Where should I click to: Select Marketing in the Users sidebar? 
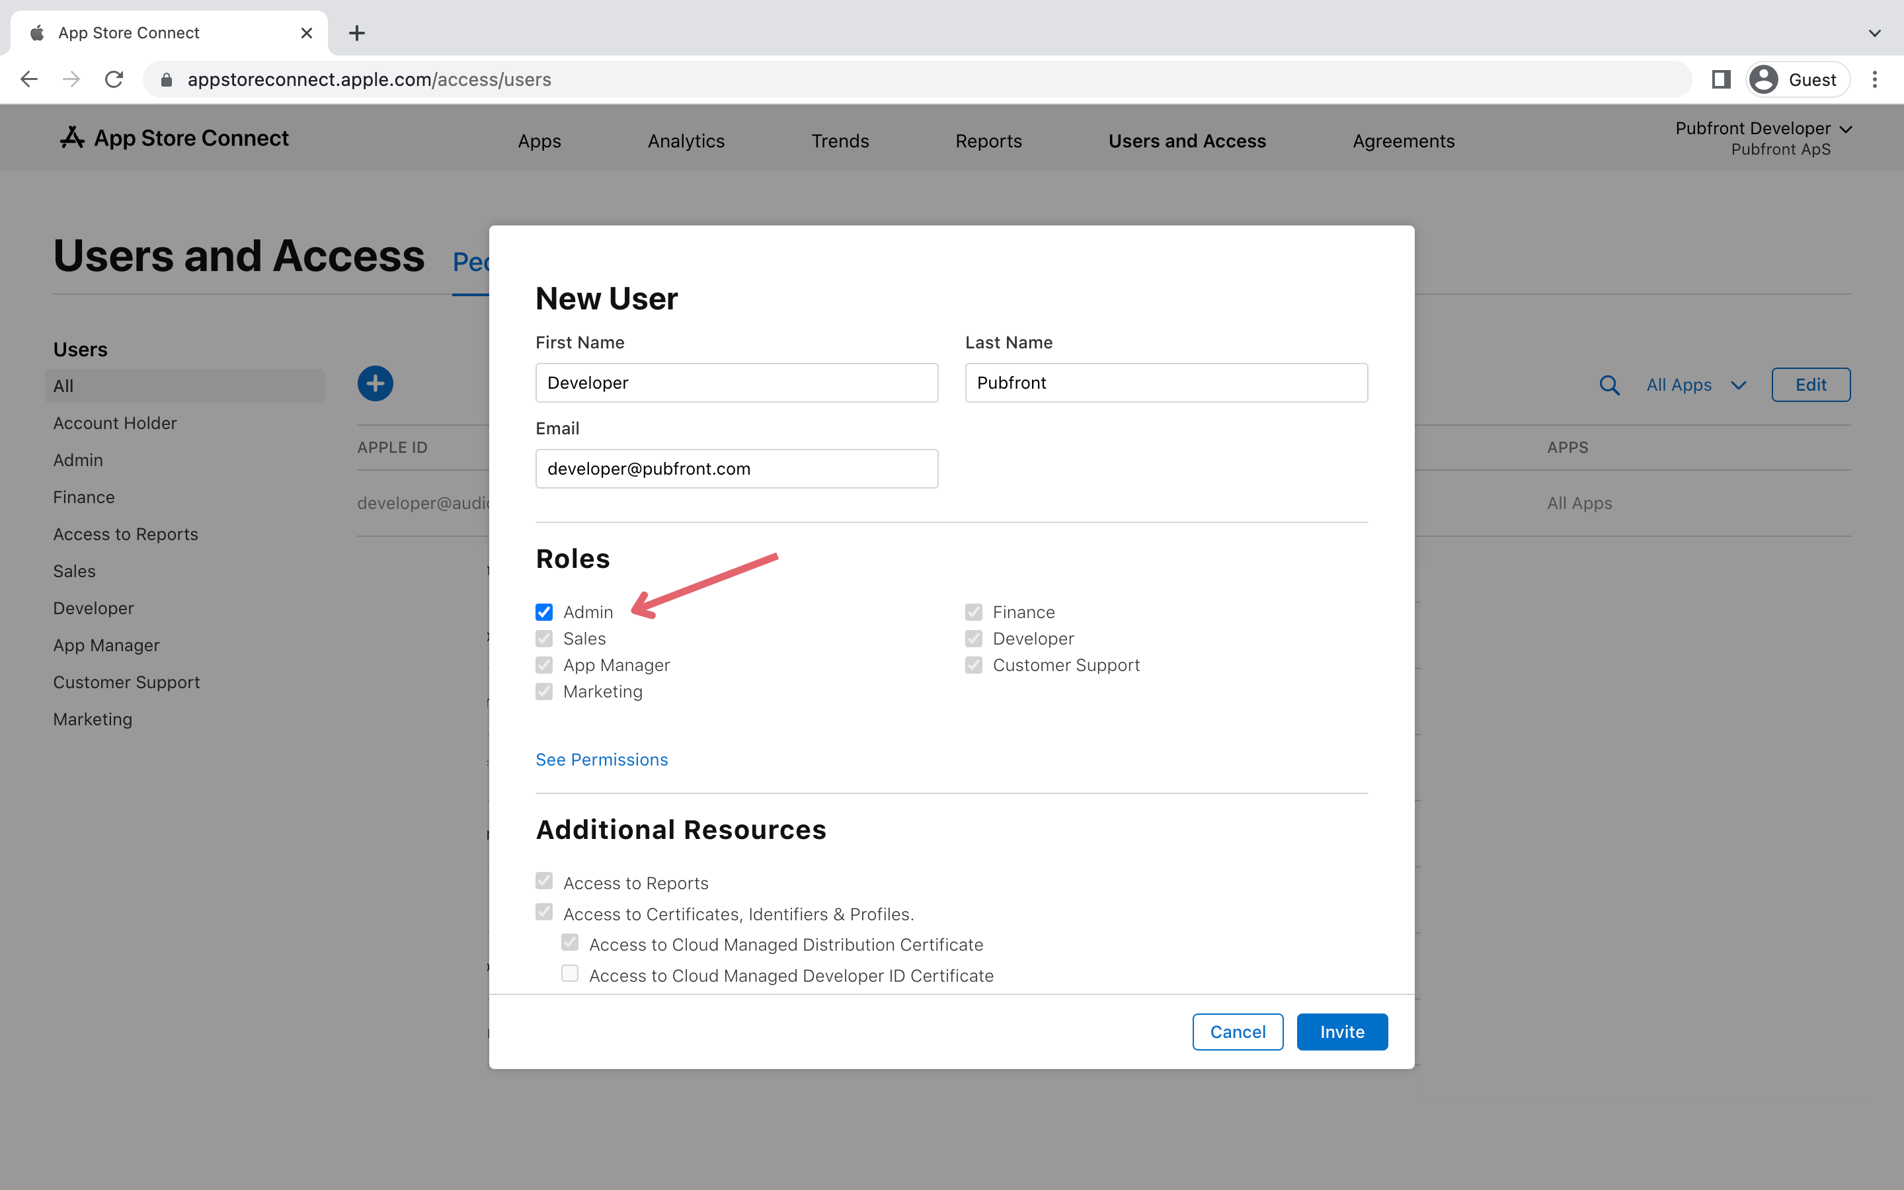pos(92,719)
